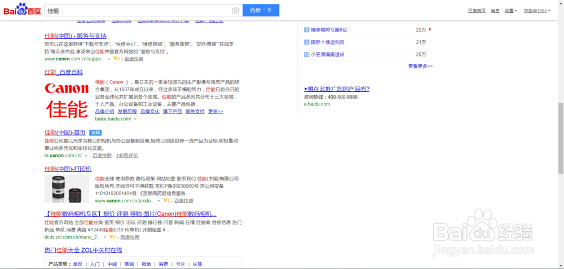Open camera image search icon

(x=235, y=10)
